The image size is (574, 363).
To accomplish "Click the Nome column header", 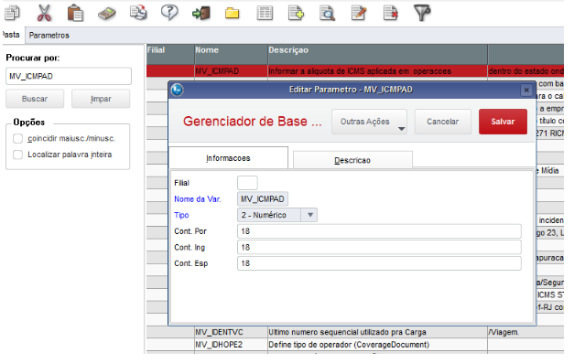I will [x=231, y=54].
